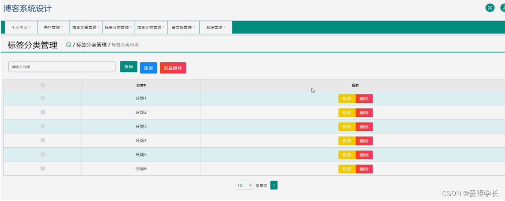505x201 pixels.
Task: Open the 个人中心 dropdown menu
Action: coord(21,27)
